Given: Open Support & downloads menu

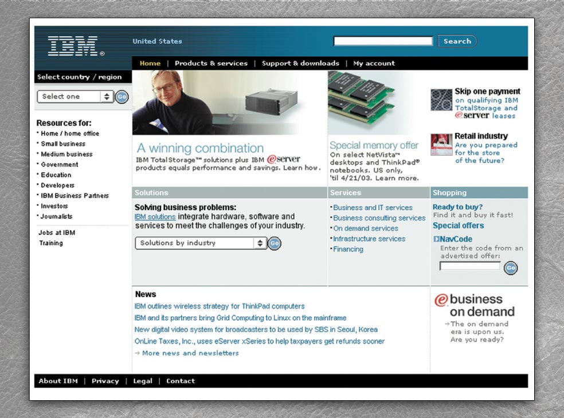Looking at the screenshot, I should tap(300, 63).
